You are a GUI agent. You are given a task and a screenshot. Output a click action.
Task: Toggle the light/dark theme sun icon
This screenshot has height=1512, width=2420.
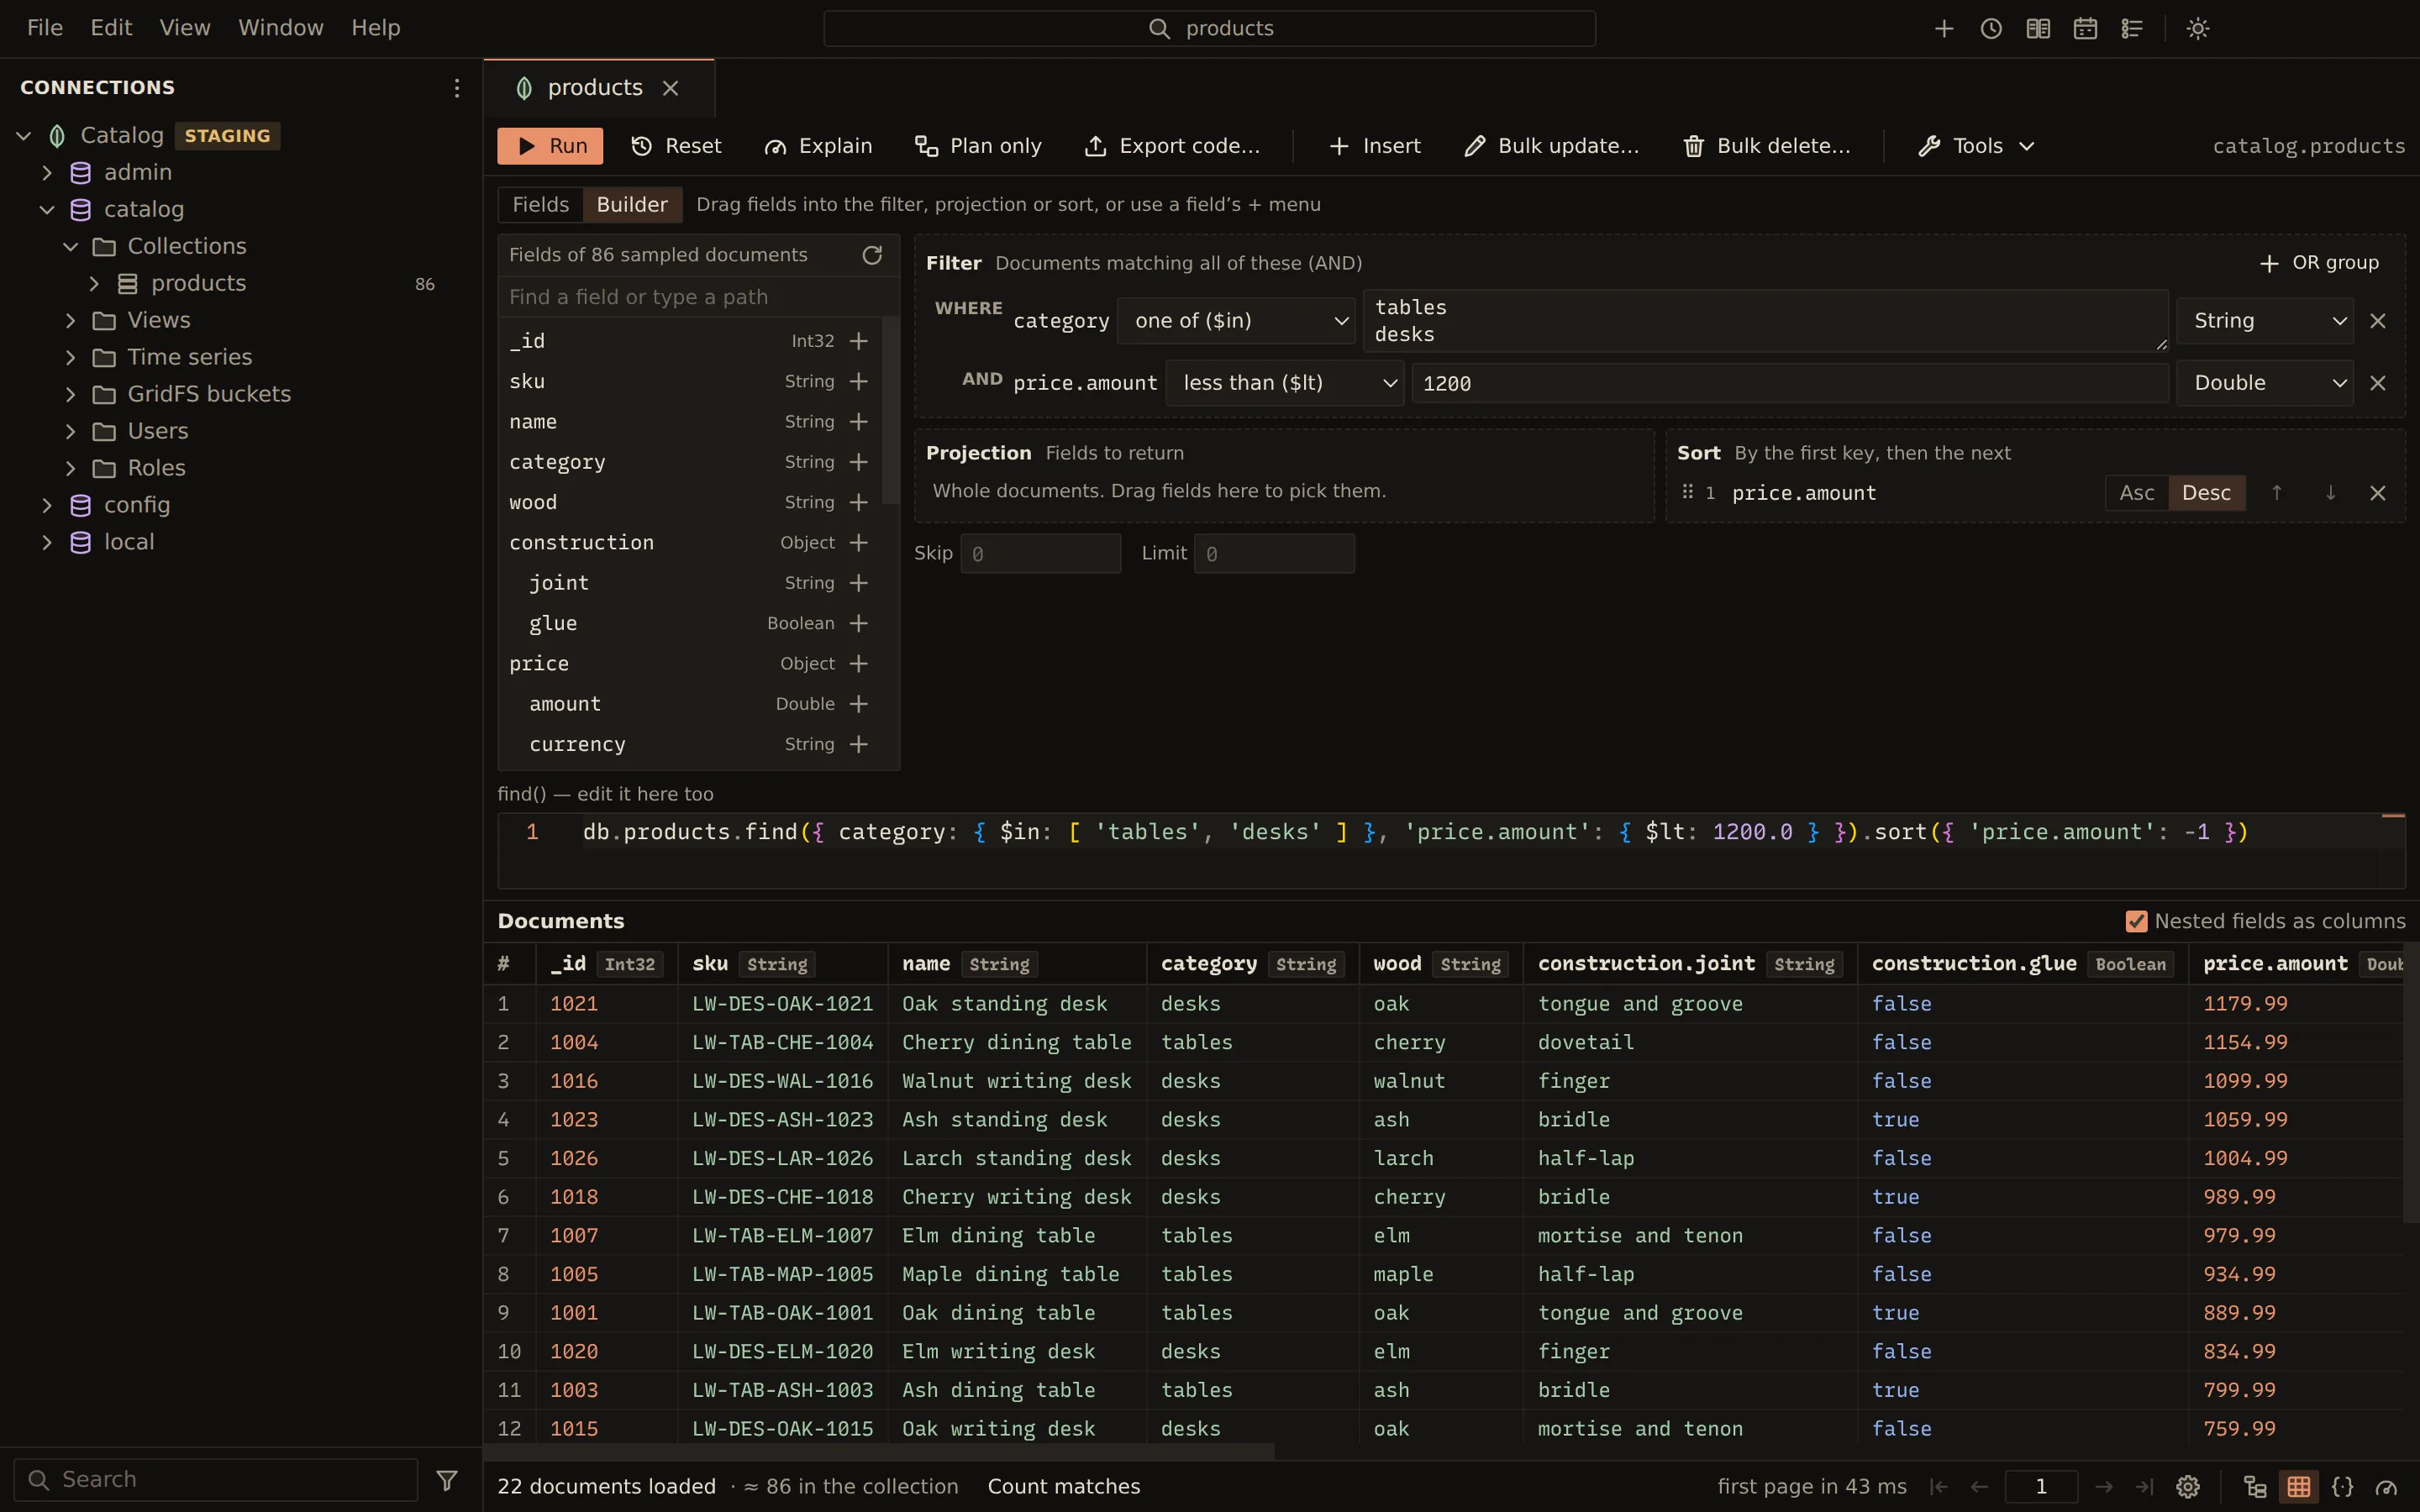point(2197,29)
